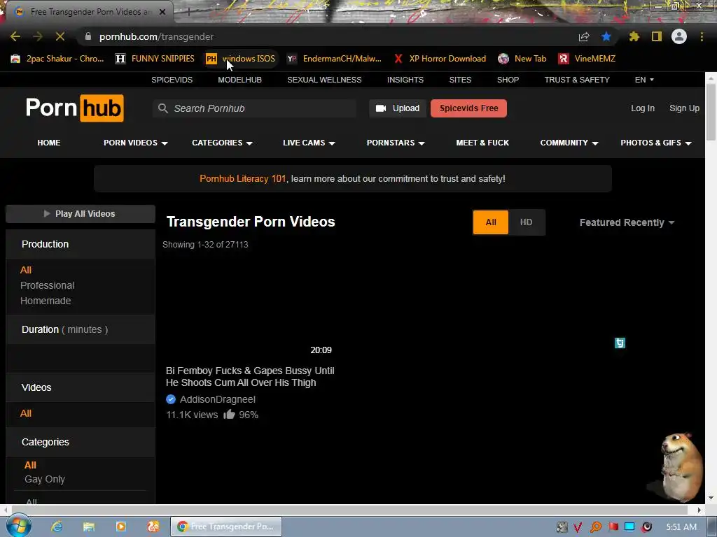Open the media player taskbar icon
The width and height of the screenshot is (717, 537).
120,527
